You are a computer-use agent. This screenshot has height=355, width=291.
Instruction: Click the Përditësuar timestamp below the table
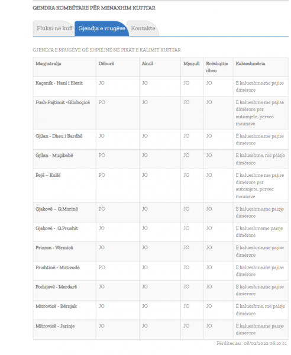pyautogui.click(x=251, y=343)
